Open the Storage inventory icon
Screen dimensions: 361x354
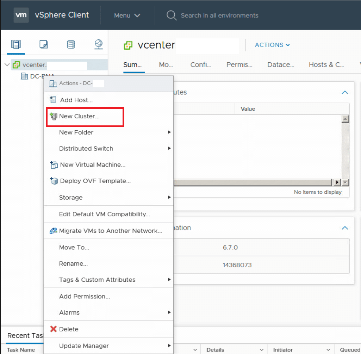tap(71, 44)
